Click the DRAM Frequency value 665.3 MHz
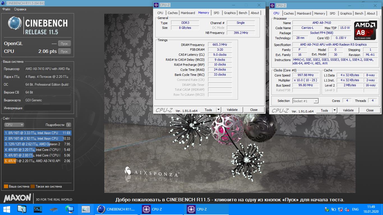The image size is (383, 215). 220,45
